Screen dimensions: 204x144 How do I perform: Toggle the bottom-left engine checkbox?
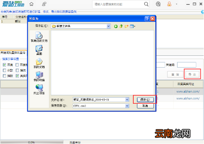tap(4, 76)
